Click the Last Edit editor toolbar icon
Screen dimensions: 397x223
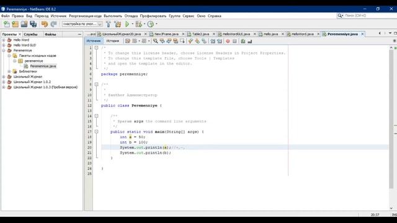128,41
